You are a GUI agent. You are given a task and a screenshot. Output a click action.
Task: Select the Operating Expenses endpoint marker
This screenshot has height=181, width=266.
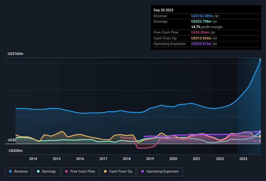[260, 132]
